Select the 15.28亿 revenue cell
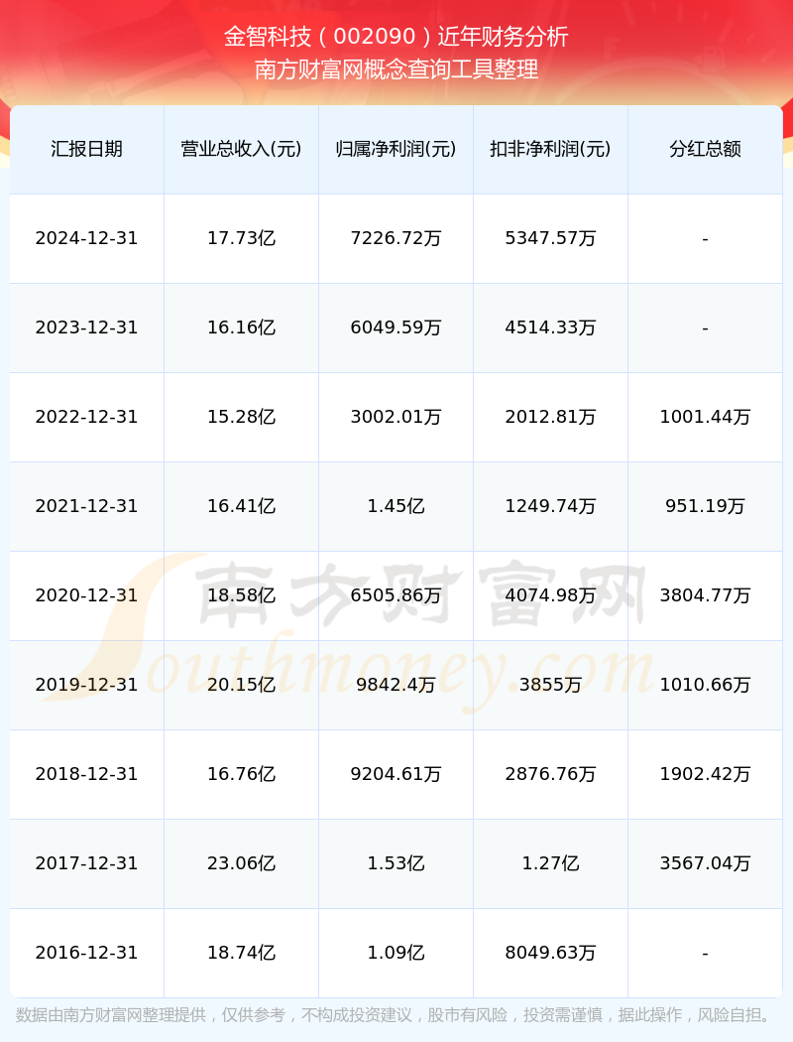The image size is (793, 1042). pos(242,417)
